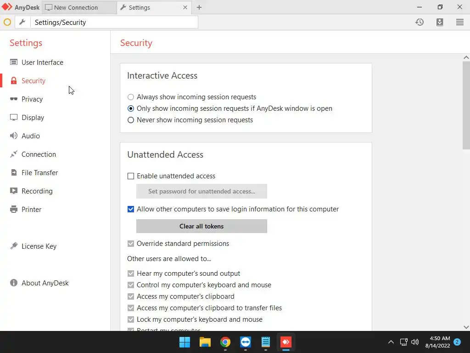Open Connection settings section

pos(39,154)
